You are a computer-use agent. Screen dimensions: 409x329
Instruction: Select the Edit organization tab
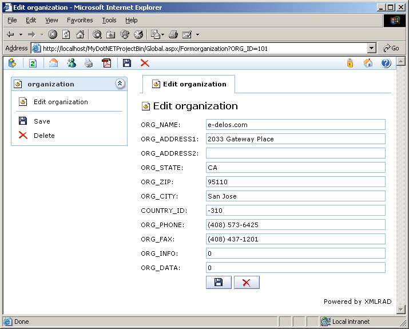click(189, 84)
